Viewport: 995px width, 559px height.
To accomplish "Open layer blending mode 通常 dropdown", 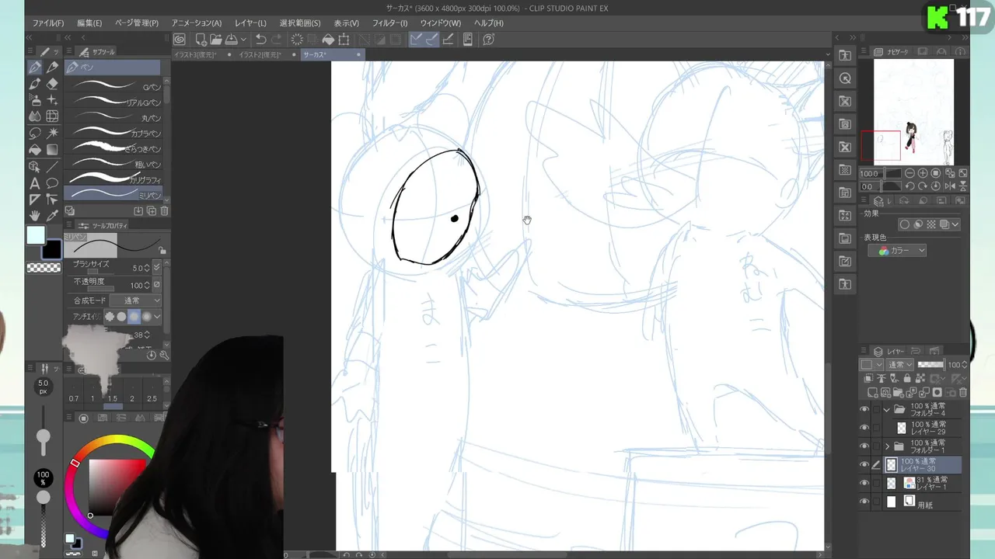I will pyautogui.click(x=900, y=364).
